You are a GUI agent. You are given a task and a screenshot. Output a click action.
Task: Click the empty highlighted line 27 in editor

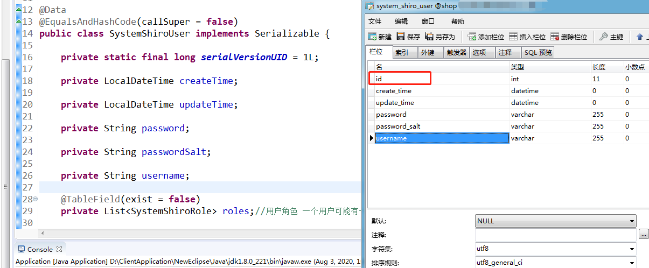tap(199, 187)
